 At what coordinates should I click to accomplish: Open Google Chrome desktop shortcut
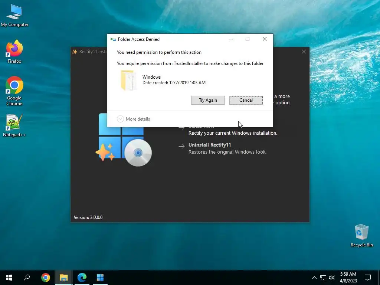coord(14,91)
